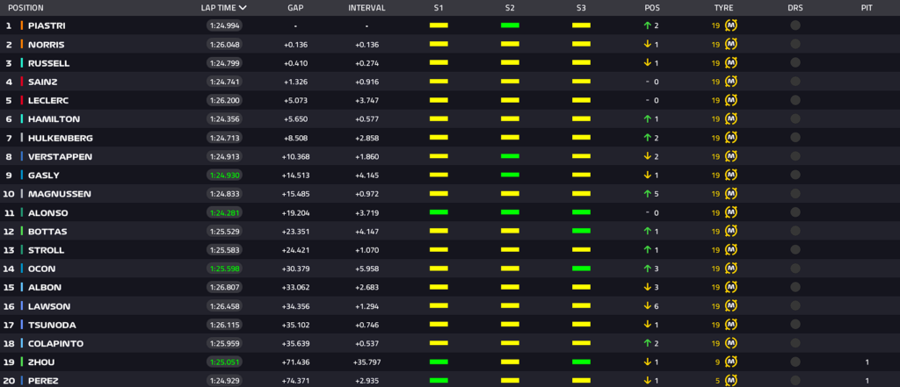Toggle the DRS indicator for Colapinto
The height and width of the screenshot is (387, 900).
(795, 343)
